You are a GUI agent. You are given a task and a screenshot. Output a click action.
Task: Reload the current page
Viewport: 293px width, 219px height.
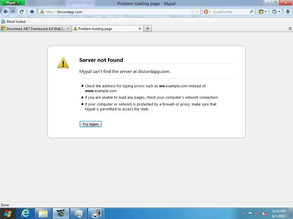click(x=22, y=12)
